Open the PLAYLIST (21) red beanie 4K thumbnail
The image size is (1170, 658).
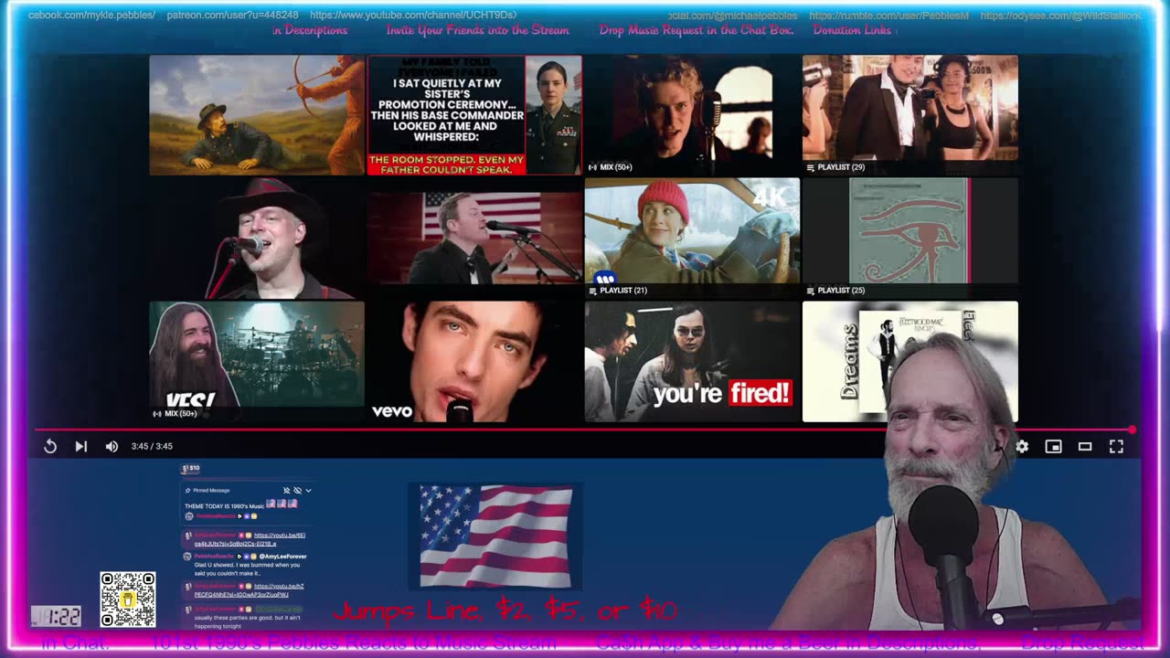692,239
